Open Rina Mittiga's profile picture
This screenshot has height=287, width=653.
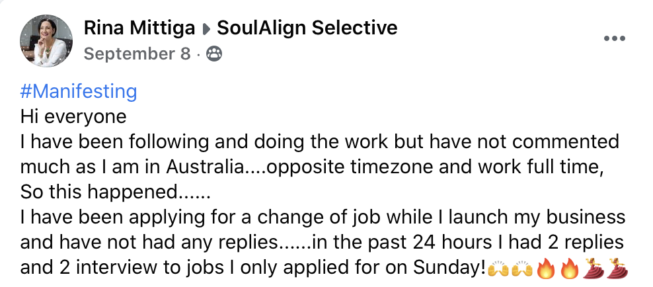[48, 40]
